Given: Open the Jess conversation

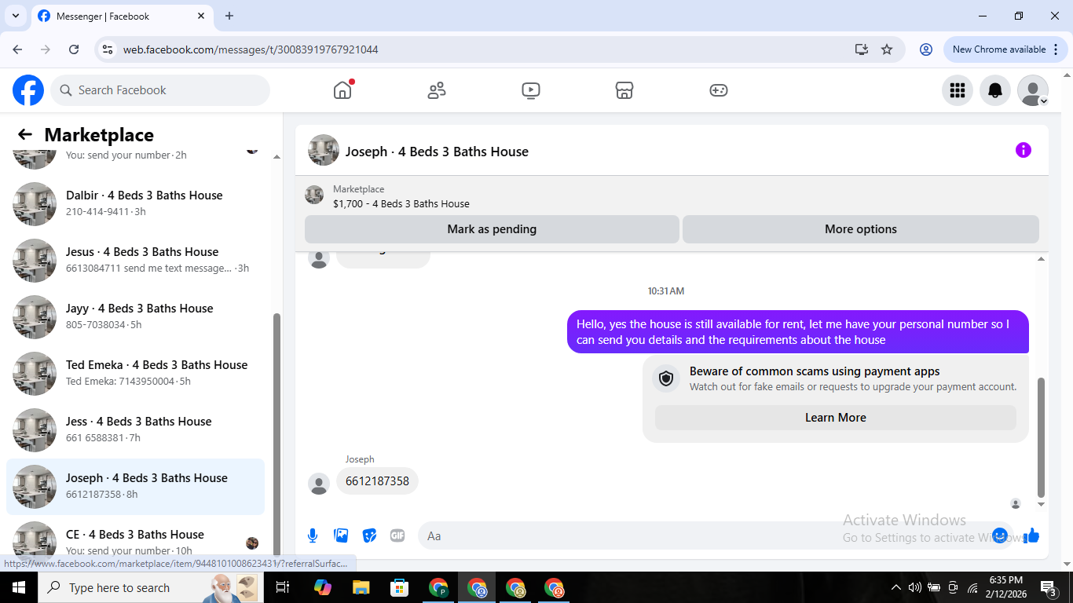Looking at the screenshot, I should pos(135,429).
